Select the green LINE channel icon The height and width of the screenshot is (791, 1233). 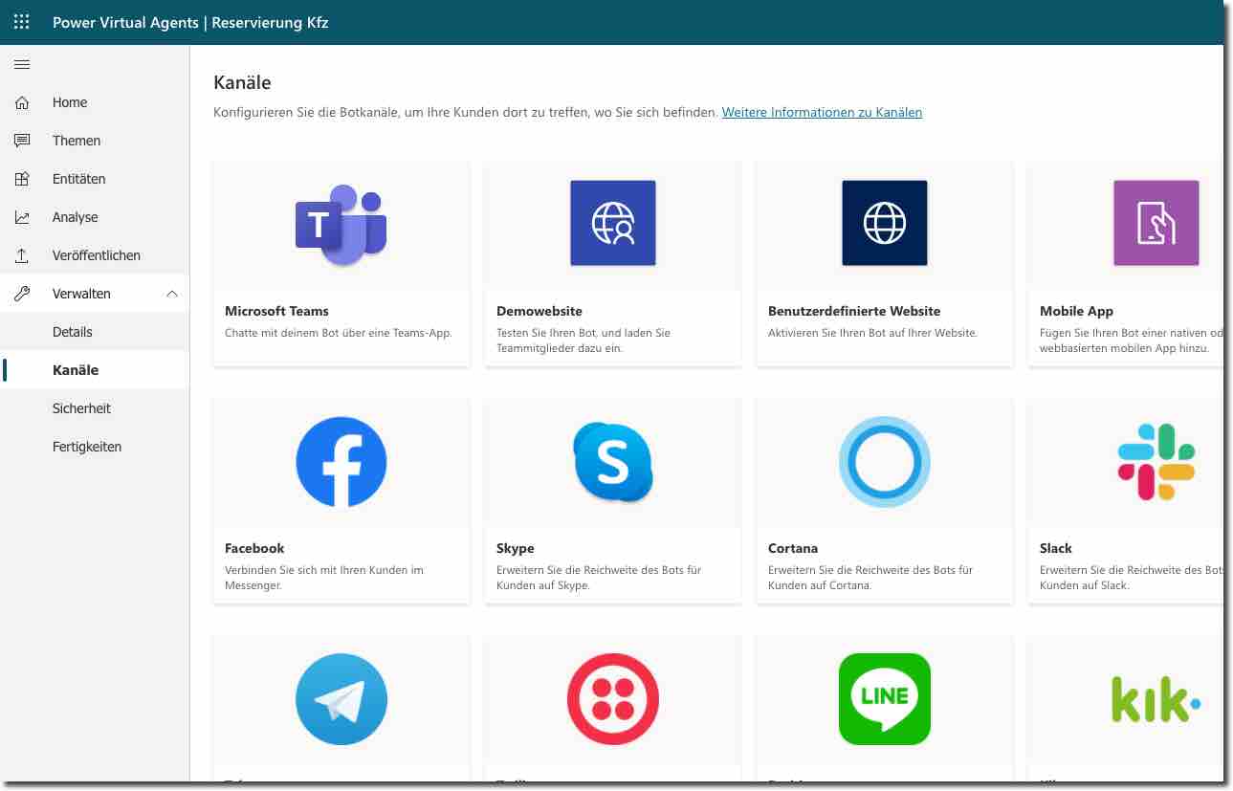(884, 698)
